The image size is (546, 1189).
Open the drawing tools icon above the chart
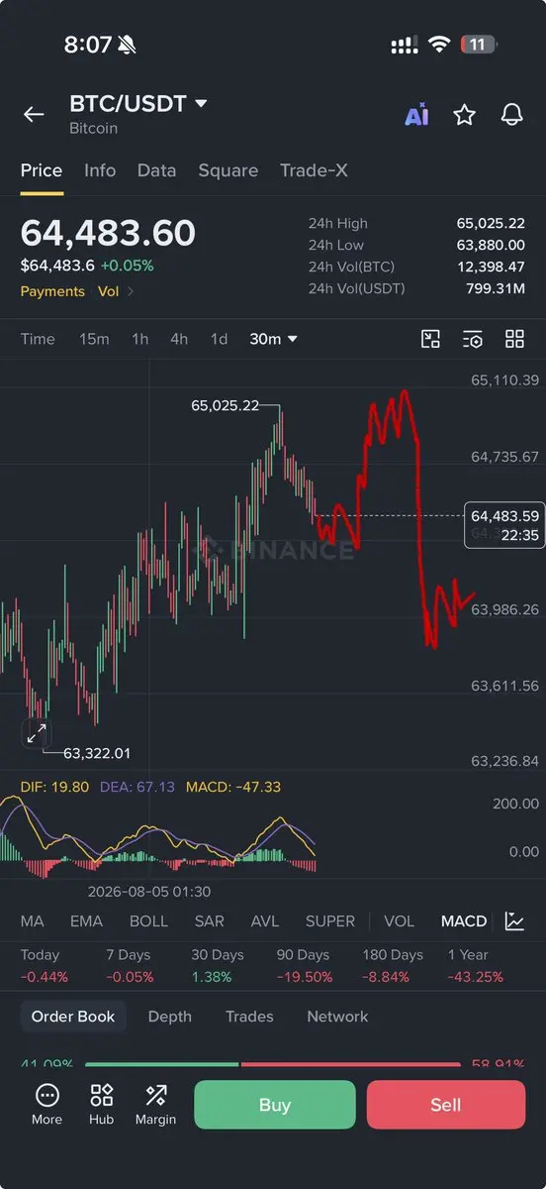click(x=430, y=339)
